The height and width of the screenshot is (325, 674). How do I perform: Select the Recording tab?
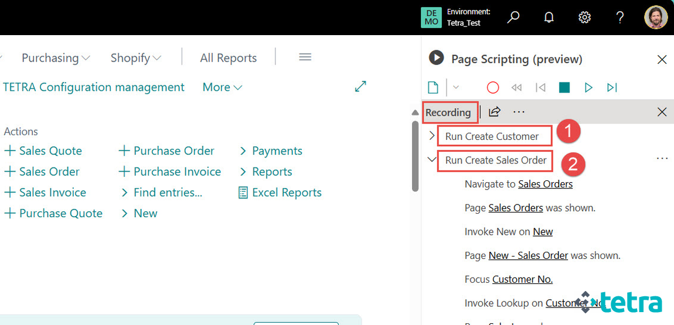tap(448, 112)
